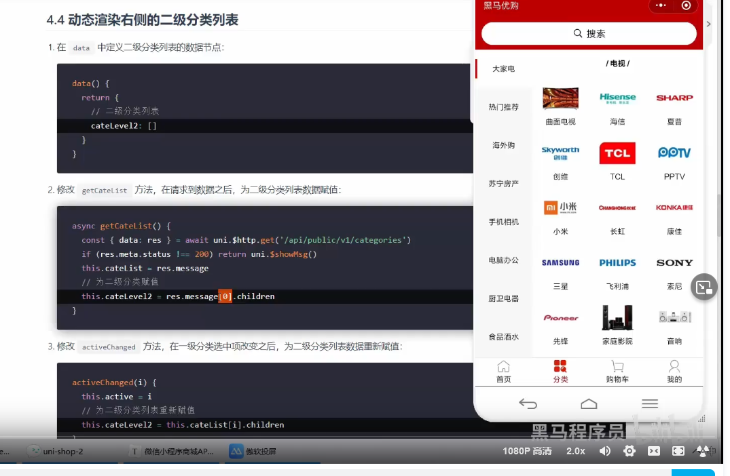Click 4.4 动态渲染右侧的二级分类列表 heading
This screenshot has height=476, width=730.
tap(143, 20)
